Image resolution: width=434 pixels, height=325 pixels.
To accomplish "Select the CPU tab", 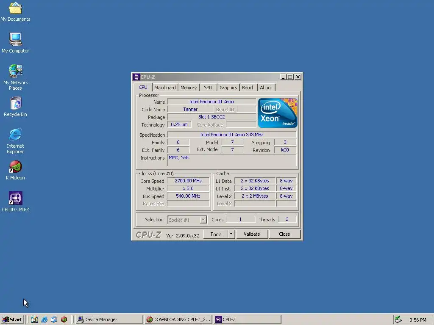I will click(143, 87).
